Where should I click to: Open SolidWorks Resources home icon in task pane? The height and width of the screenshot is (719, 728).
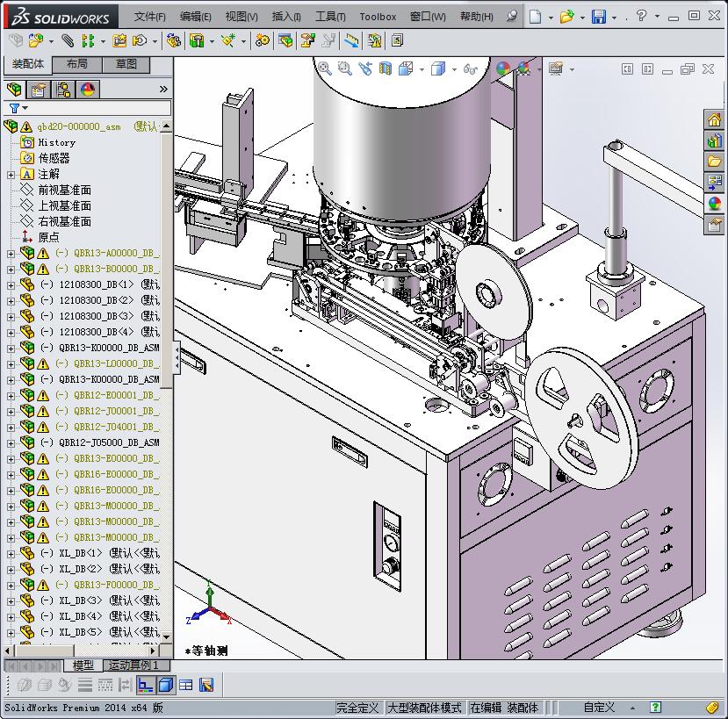(x=715, y=119)
